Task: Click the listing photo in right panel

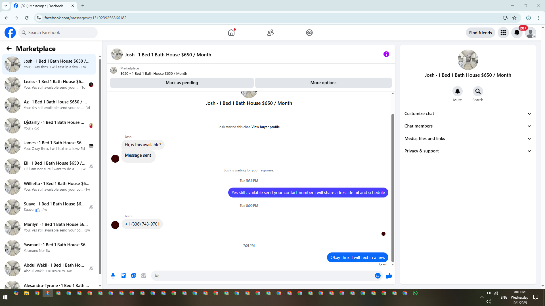Action: coord(468,60)
